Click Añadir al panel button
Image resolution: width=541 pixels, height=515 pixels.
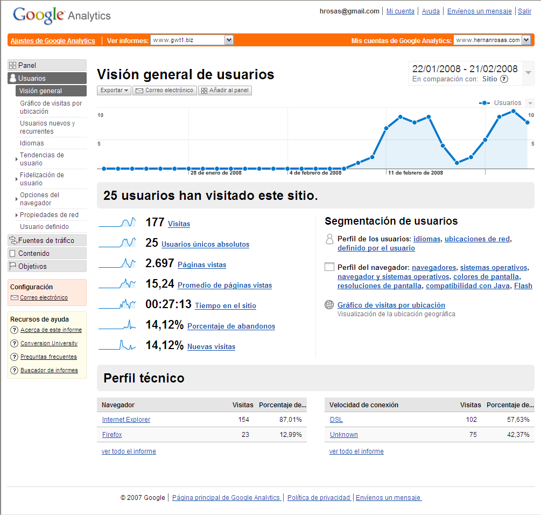pos(225,91)
